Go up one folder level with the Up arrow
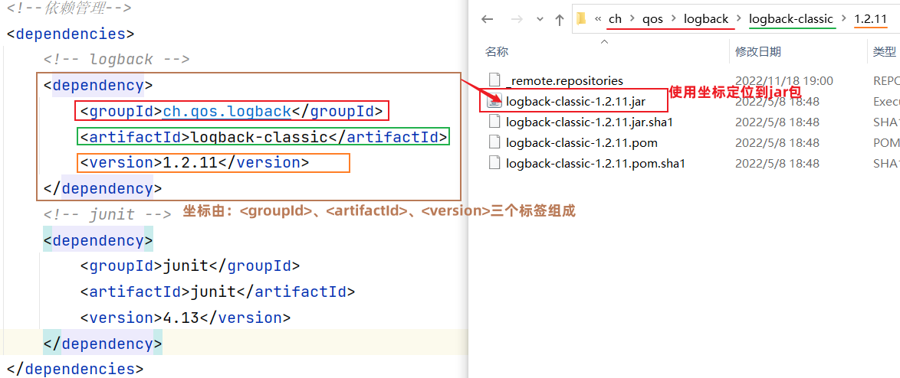The height and width of the screenshot is (378, 900). pyautogui.click(x=559, y=20)
